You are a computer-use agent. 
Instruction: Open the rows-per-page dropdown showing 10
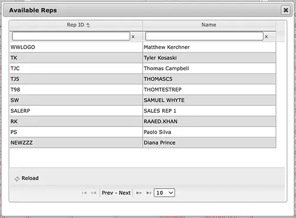tap(165, 193)
